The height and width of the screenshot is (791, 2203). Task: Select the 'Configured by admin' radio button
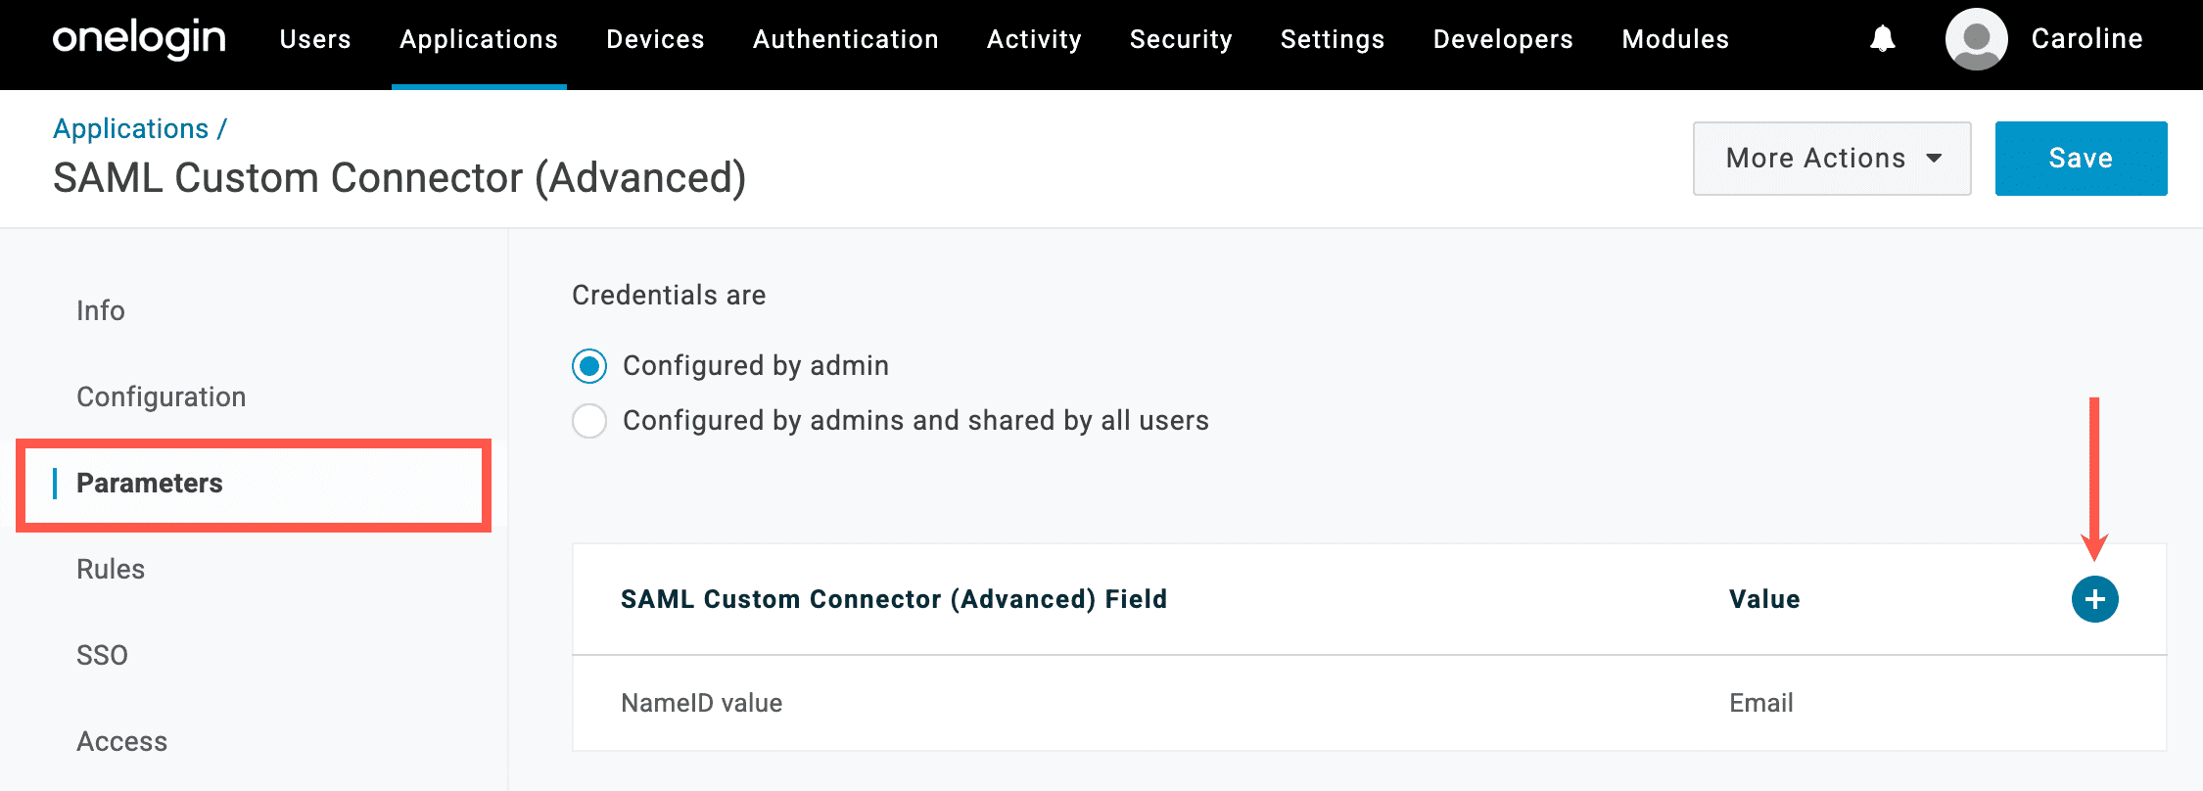coord(589,366)
